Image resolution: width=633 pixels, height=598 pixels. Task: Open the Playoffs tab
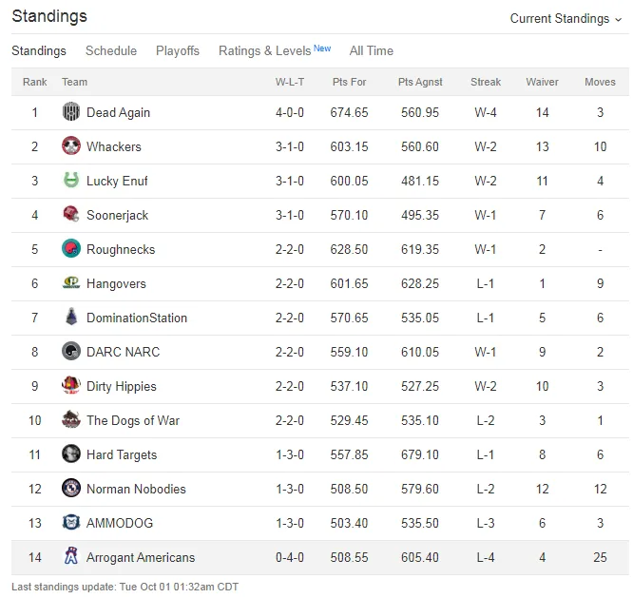178,51
